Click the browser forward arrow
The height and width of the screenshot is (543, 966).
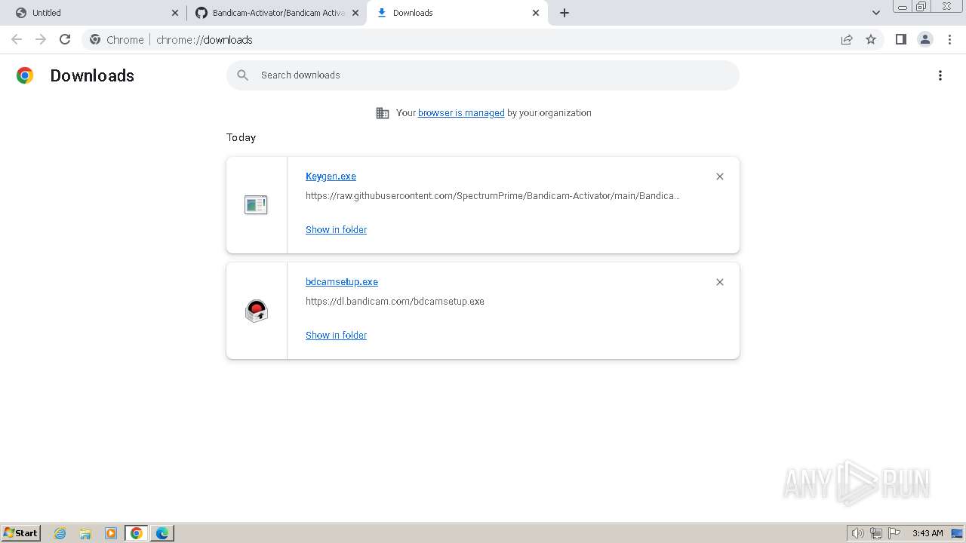tap(41, 39)
